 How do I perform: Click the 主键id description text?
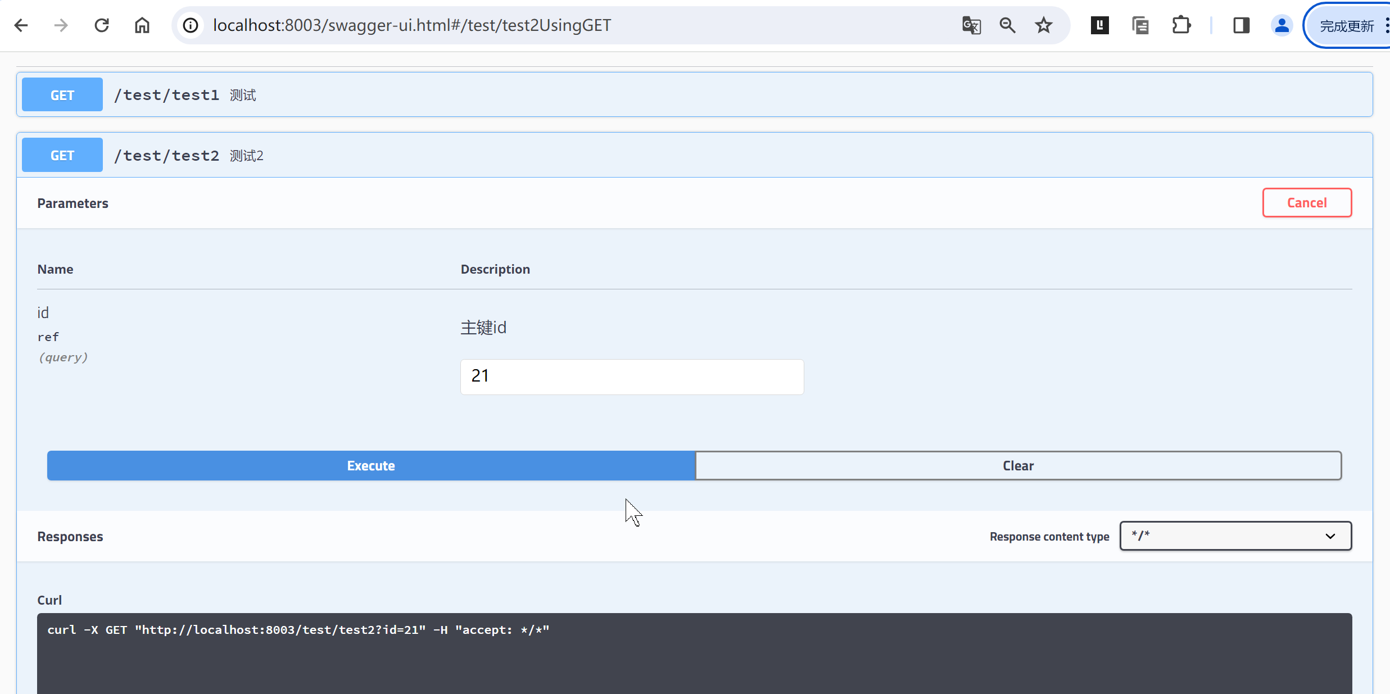[x=483, y=328]
